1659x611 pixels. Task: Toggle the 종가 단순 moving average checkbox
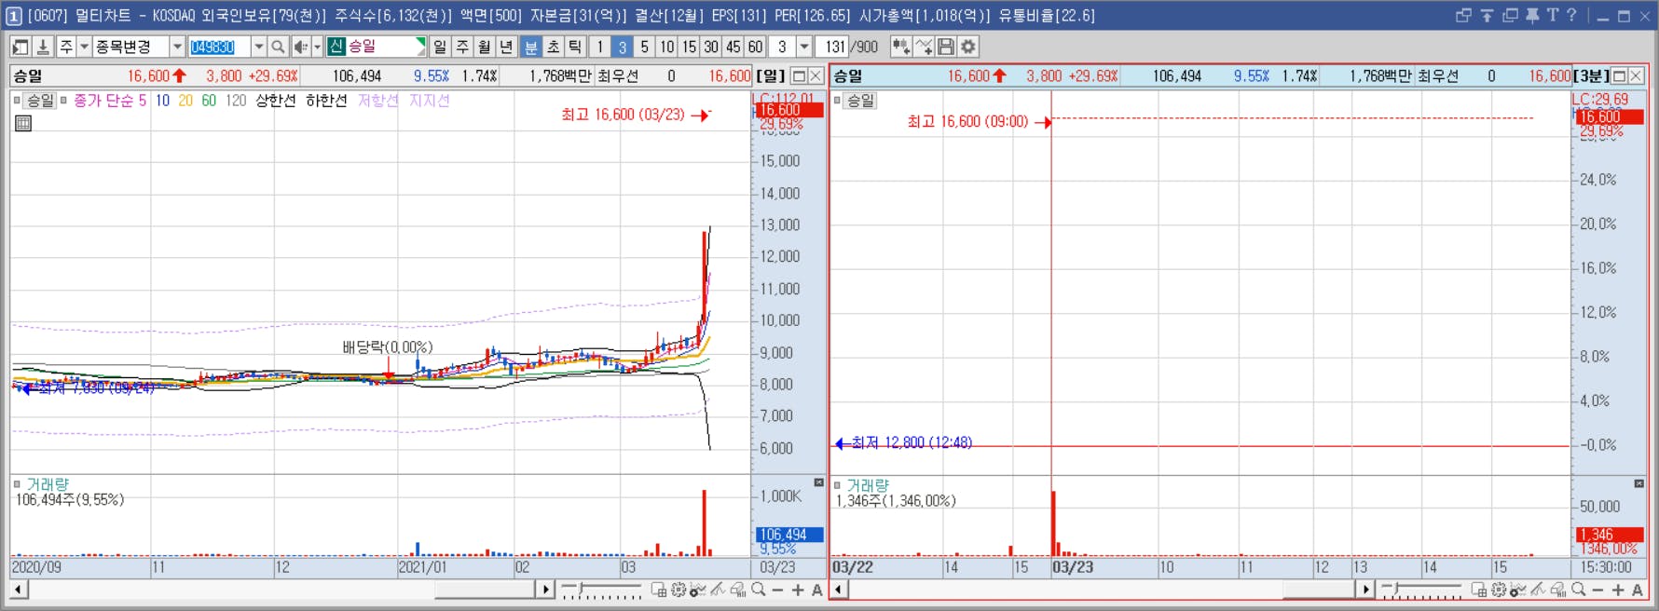pos(63,100)
